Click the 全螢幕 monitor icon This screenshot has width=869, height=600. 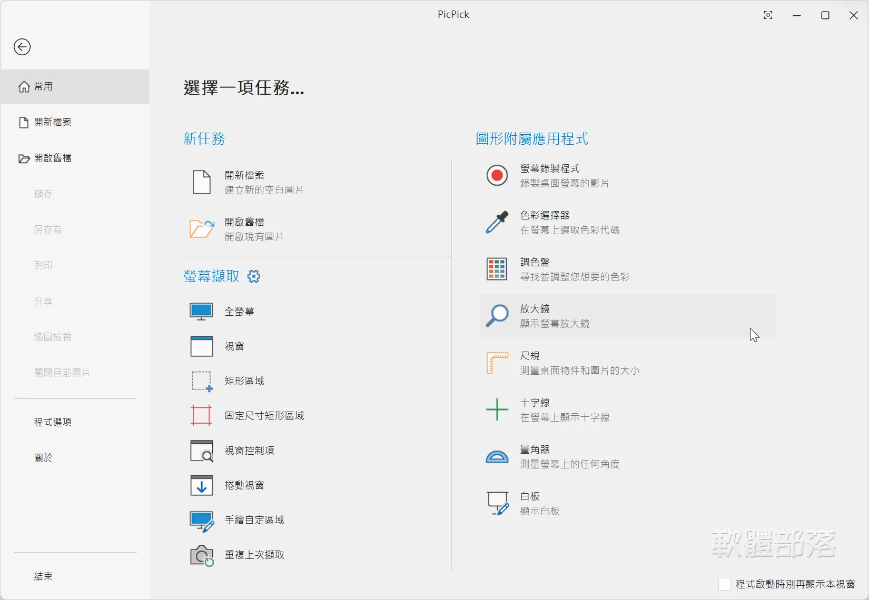202,312
